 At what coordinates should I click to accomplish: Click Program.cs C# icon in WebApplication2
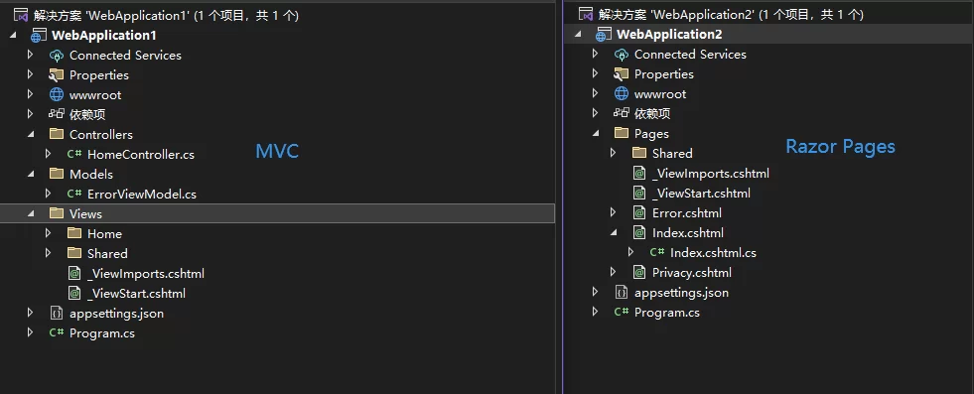click(622, 312)
